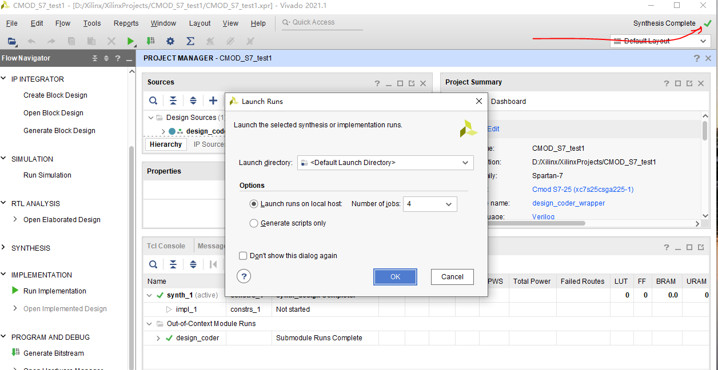718x370 pixels.
Task: Expand all rows in Design Runs panel
Action: pyautogui.click(x=193, y=264)
